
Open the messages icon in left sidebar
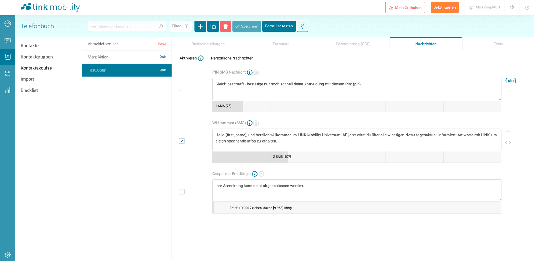tap(8, 41)
